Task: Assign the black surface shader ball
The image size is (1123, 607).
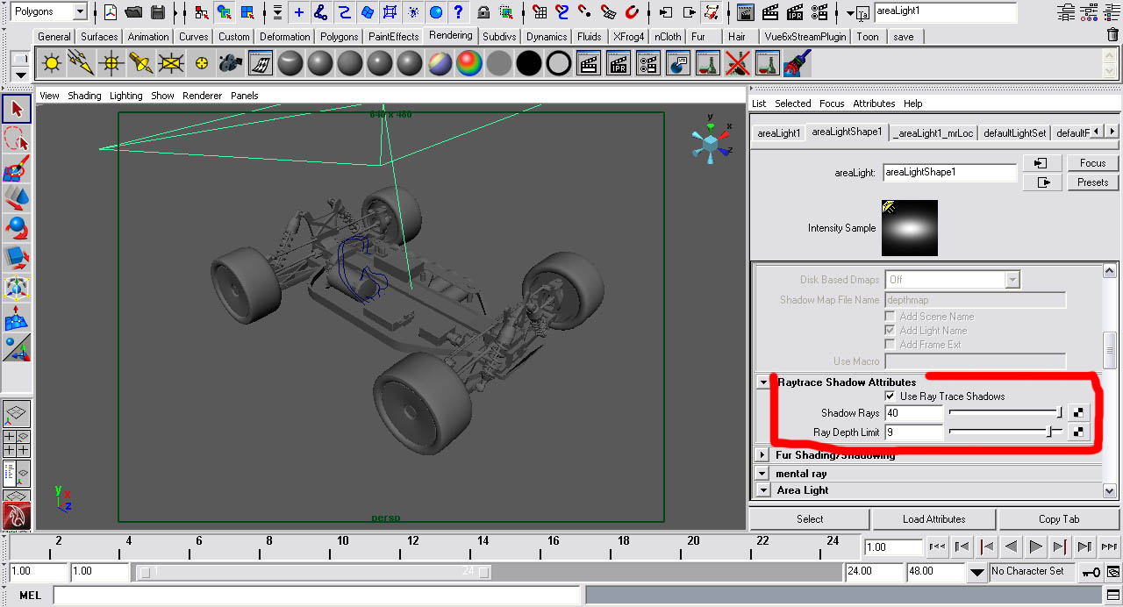Action: click(528, 63)
